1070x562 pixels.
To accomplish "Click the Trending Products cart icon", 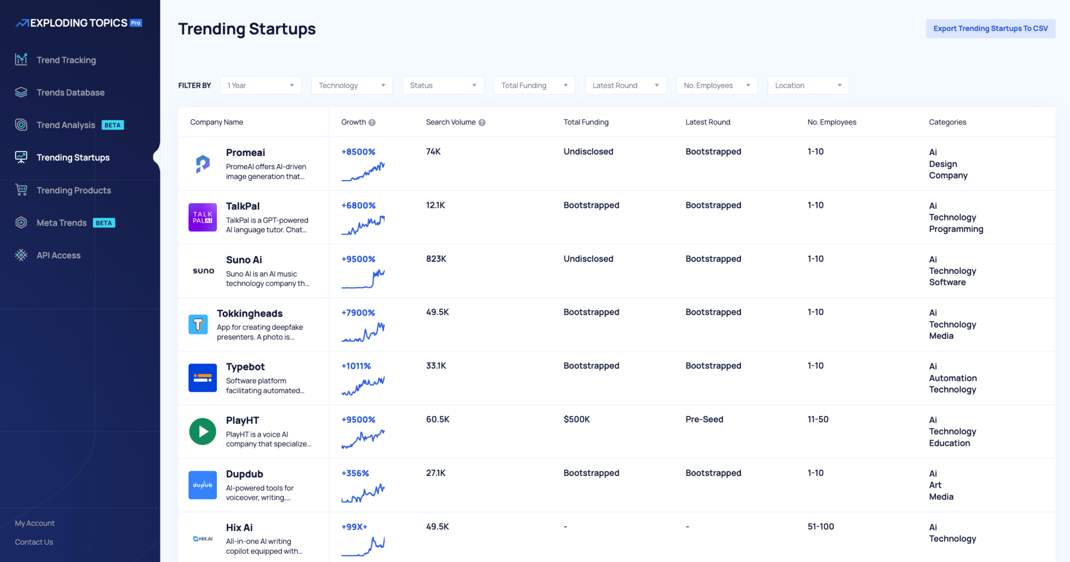I will pyautogui.click(x=21, y=190).
